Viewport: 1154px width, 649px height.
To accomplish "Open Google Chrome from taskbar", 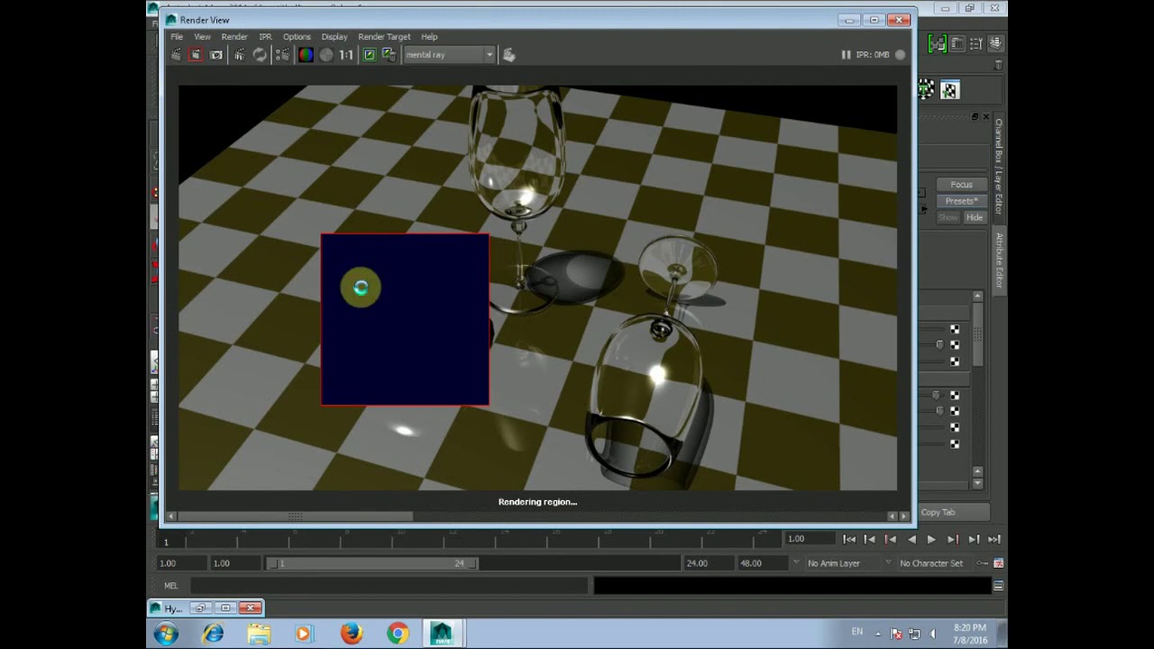I will pos(398,634).
